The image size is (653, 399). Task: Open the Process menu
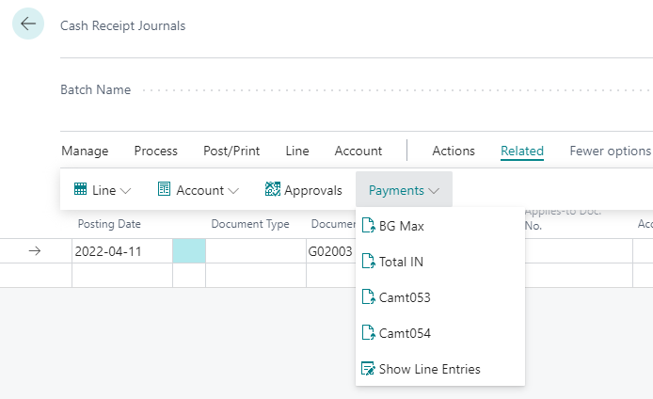[156, 151]
